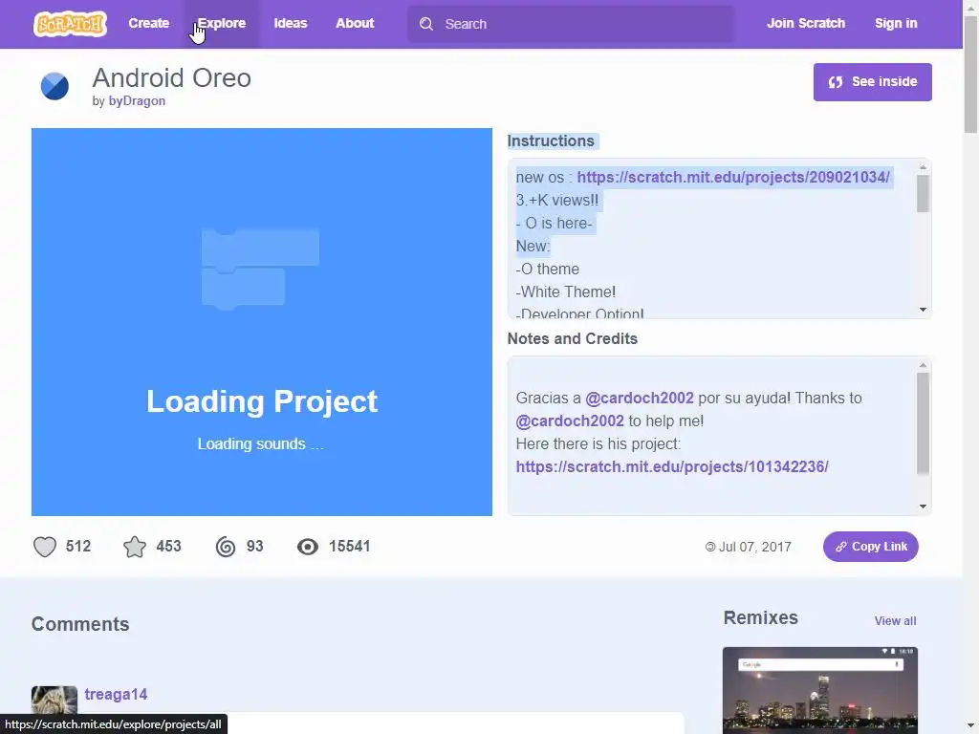979x734 pixels.
Task: Click the Instructions box scrollbar thumb
Action: pos(923,193)
